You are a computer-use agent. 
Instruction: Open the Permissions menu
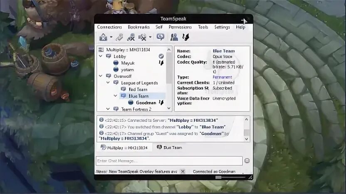tap(180, 27)
